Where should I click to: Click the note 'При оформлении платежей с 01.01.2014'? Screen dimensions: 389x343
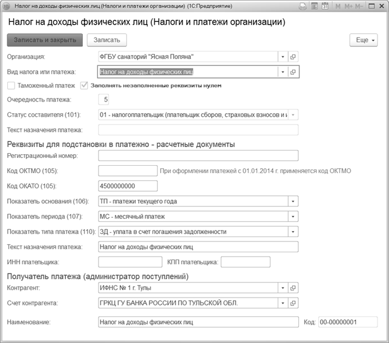pyautogui.click(x=255, y=171)
